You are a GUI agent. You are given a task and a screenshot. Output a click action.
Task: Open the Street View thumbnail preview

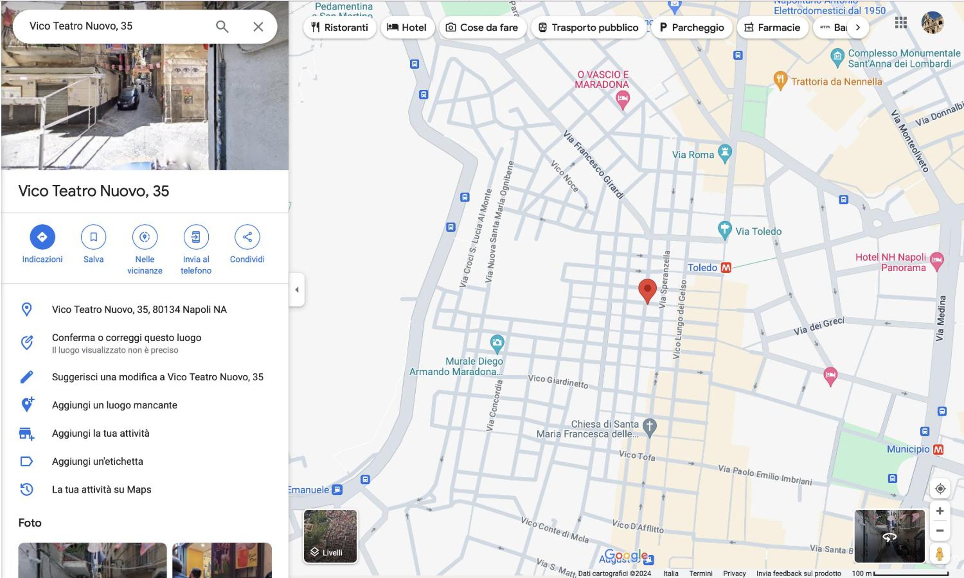click(889, 536)
